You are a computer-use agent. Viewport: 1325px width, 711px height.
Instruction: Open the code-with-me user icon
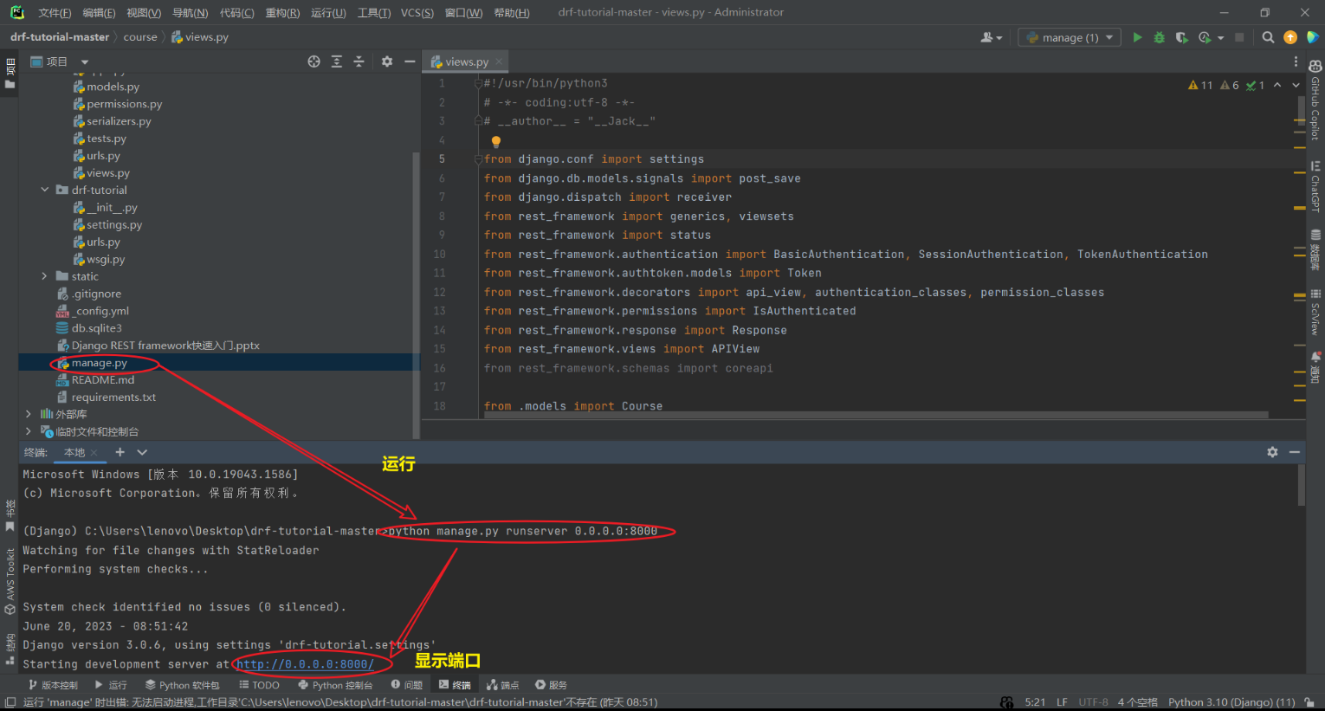[x=991, y=37]
